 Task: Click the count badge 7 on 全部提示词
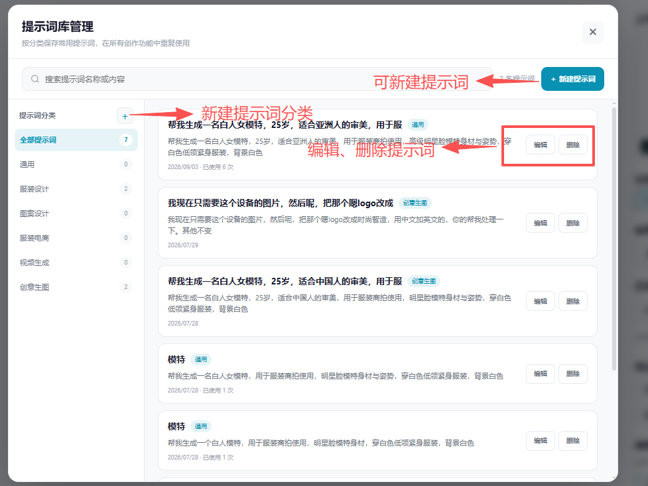point(125,140)
